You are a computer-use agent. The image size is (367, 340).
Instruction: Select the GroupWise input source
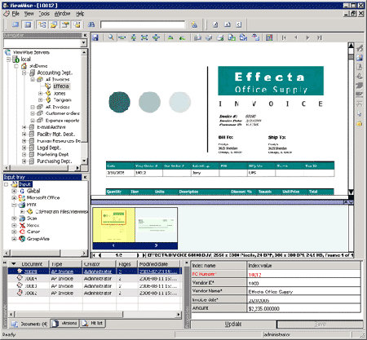pyautogui.click(x=38, y=239)
